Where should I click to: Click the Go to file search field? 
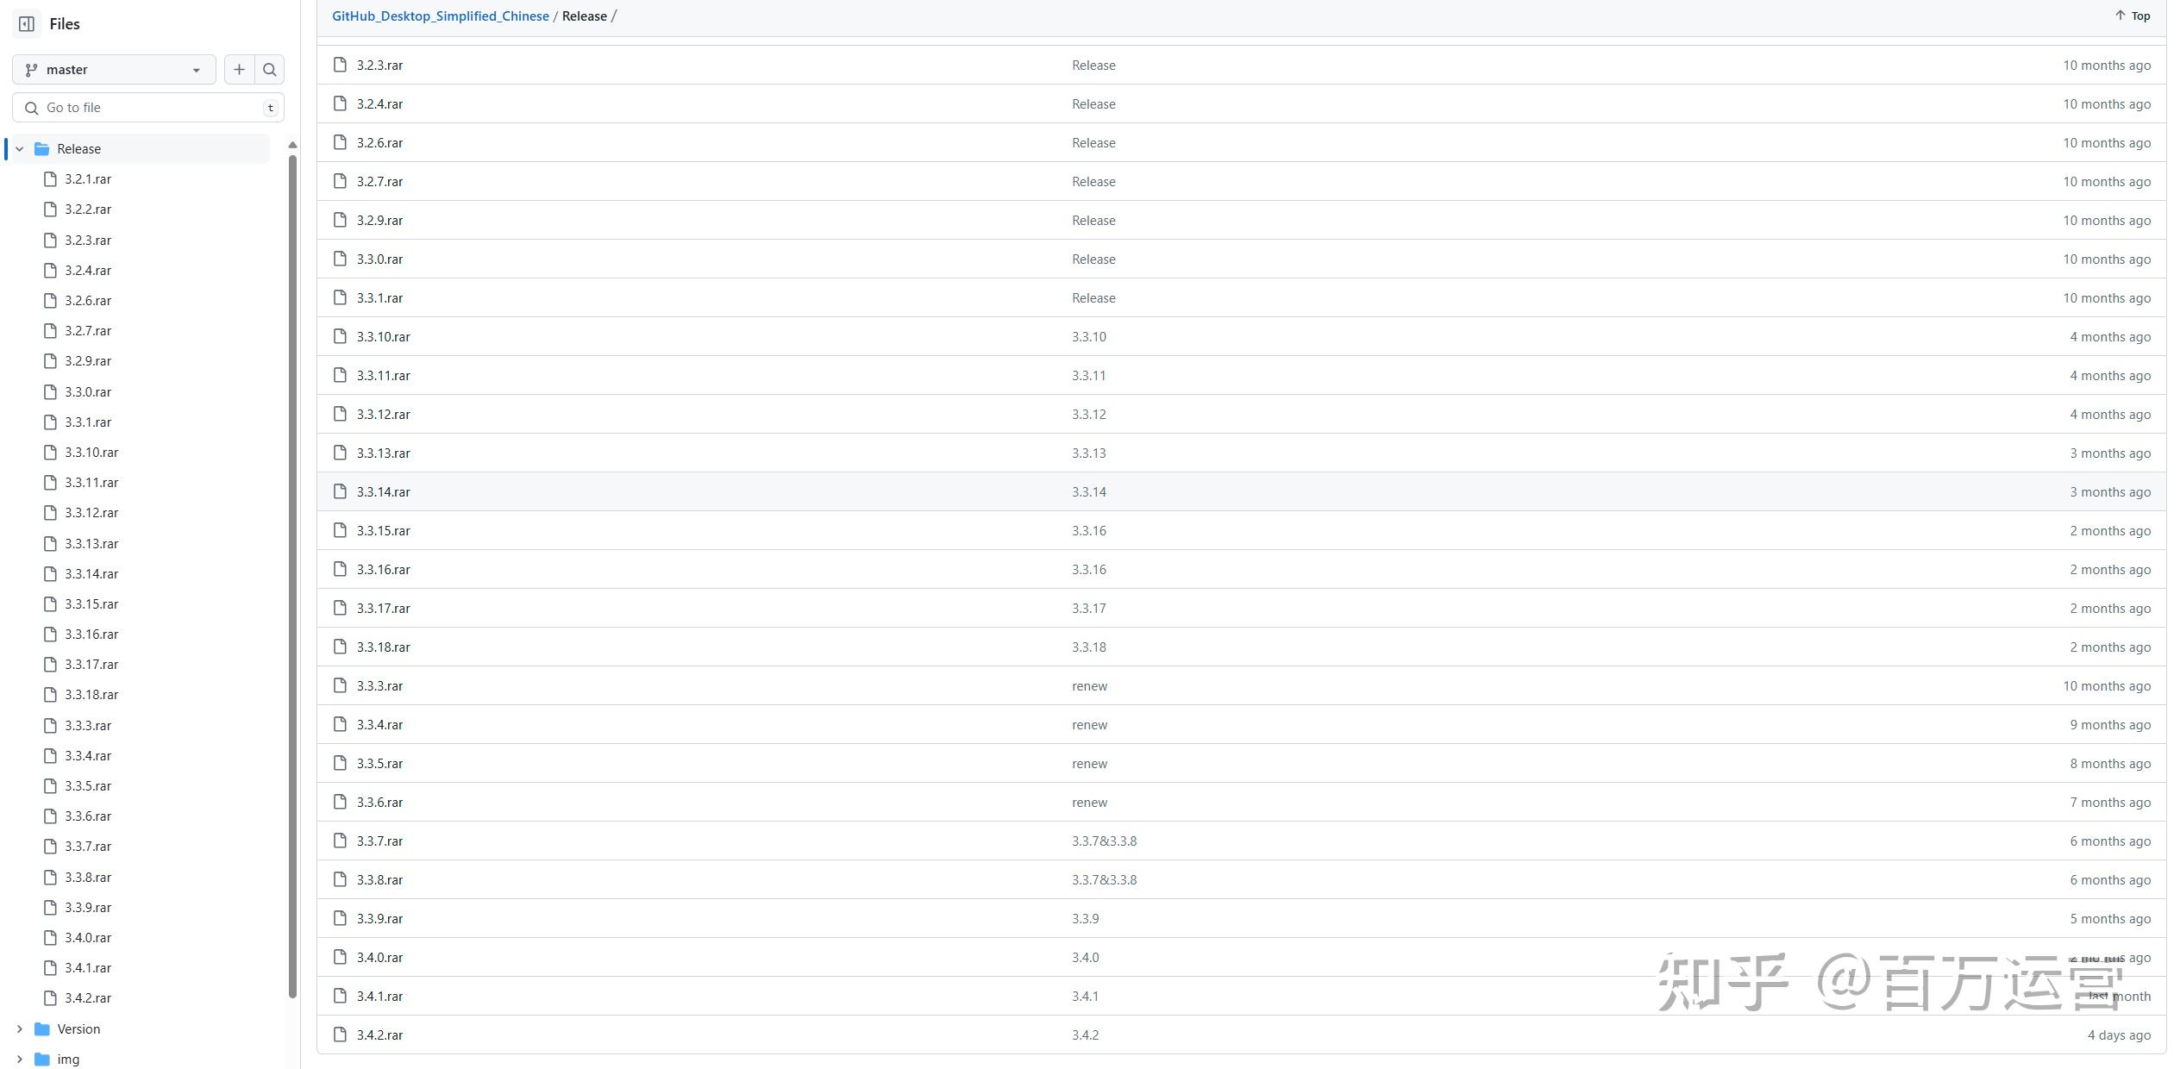coord(148,108)
